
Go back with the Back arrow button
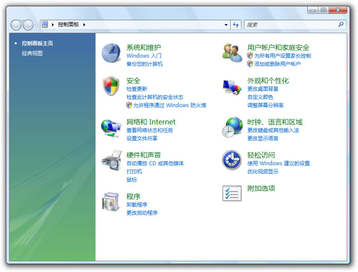(16, 25)
